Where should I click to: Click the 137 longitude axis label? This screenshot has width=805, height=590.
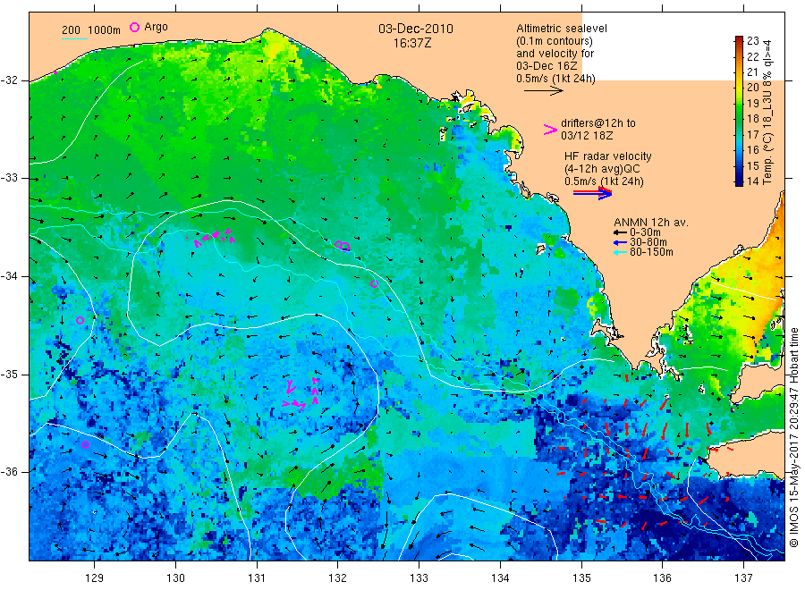[743, 578]
